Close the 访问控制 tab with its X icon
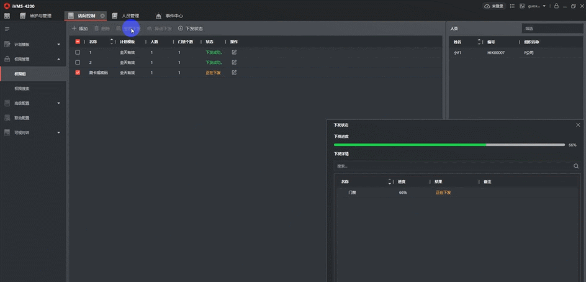This screenshot has height=282, width=586. pyautogui.click(x=102, y=16)
